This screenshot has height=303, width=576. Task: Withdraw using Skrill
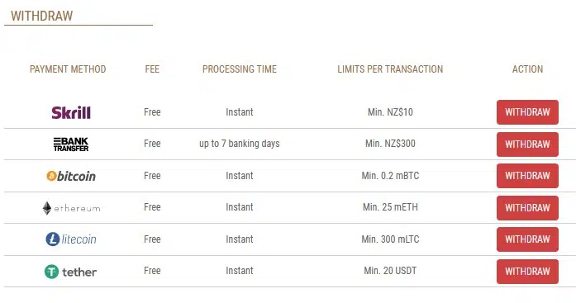coord(527,112)
